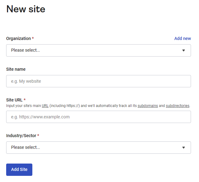Focus the Site name input field
This screenshot has height=182, width=199.
98,81
